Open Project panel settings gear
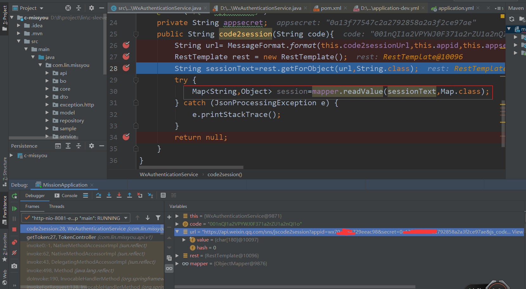The height and width of the screenshot is (289, 526). coord(92,8)
